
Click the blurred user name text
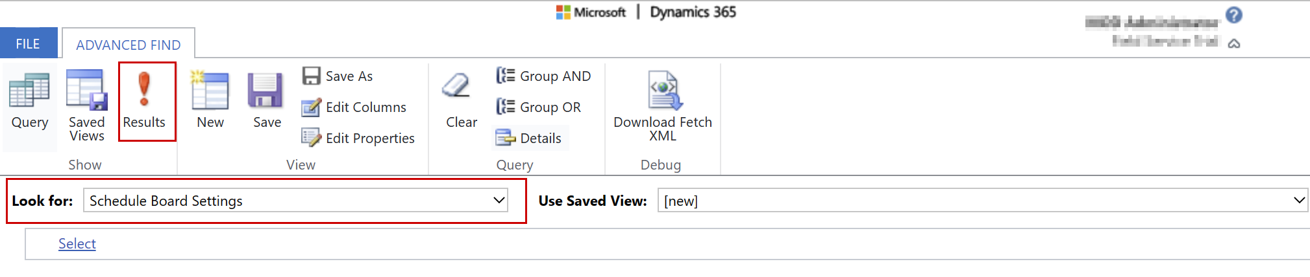[x=1152, y=23]
